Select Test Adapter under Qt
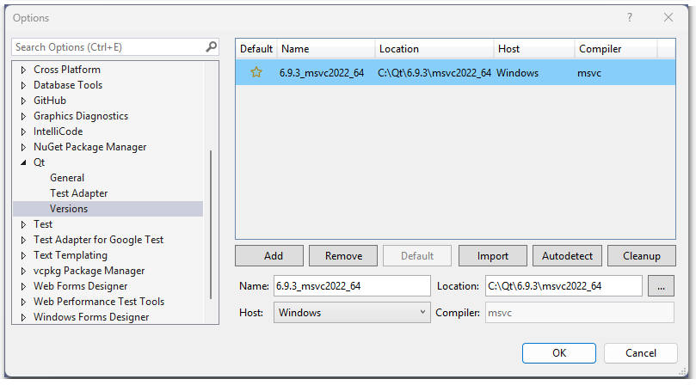 (x=79, y=193)
